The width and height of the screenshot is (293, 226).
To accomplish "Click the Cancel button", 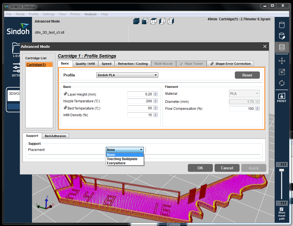I will pos(227,168).
